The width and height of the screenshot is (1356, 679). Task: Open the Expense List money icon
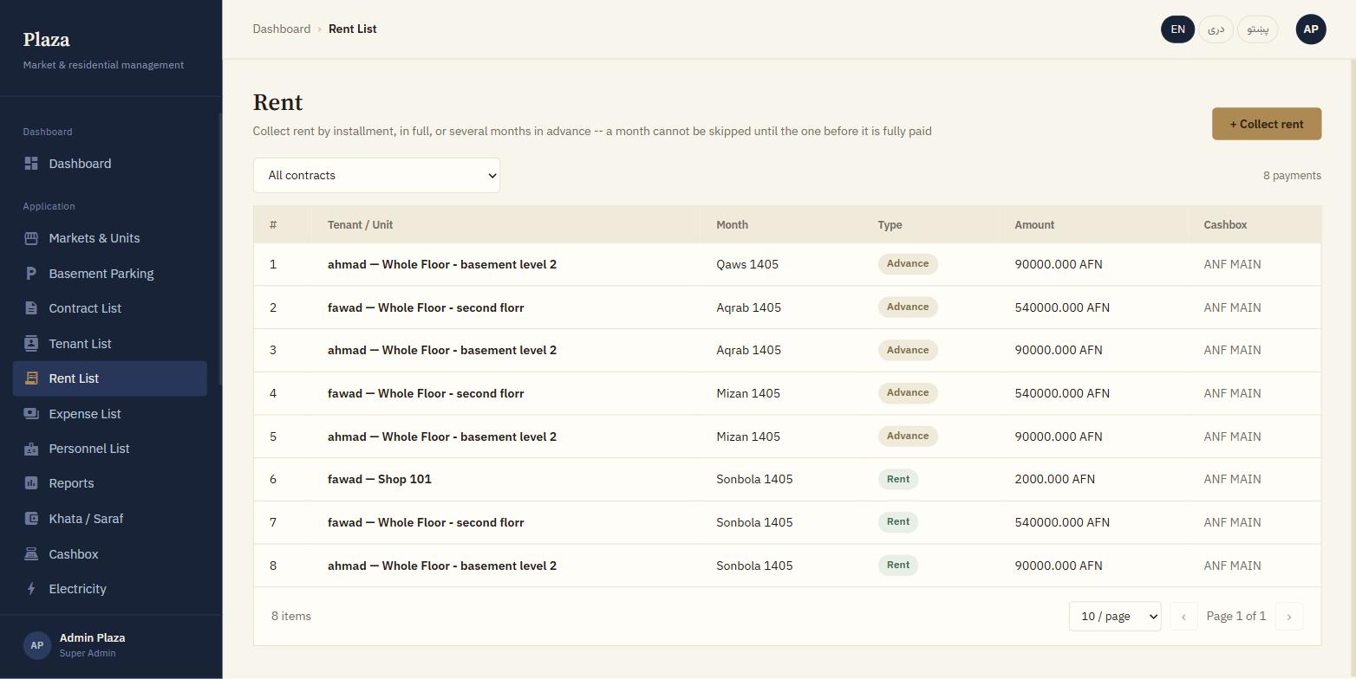31,414
